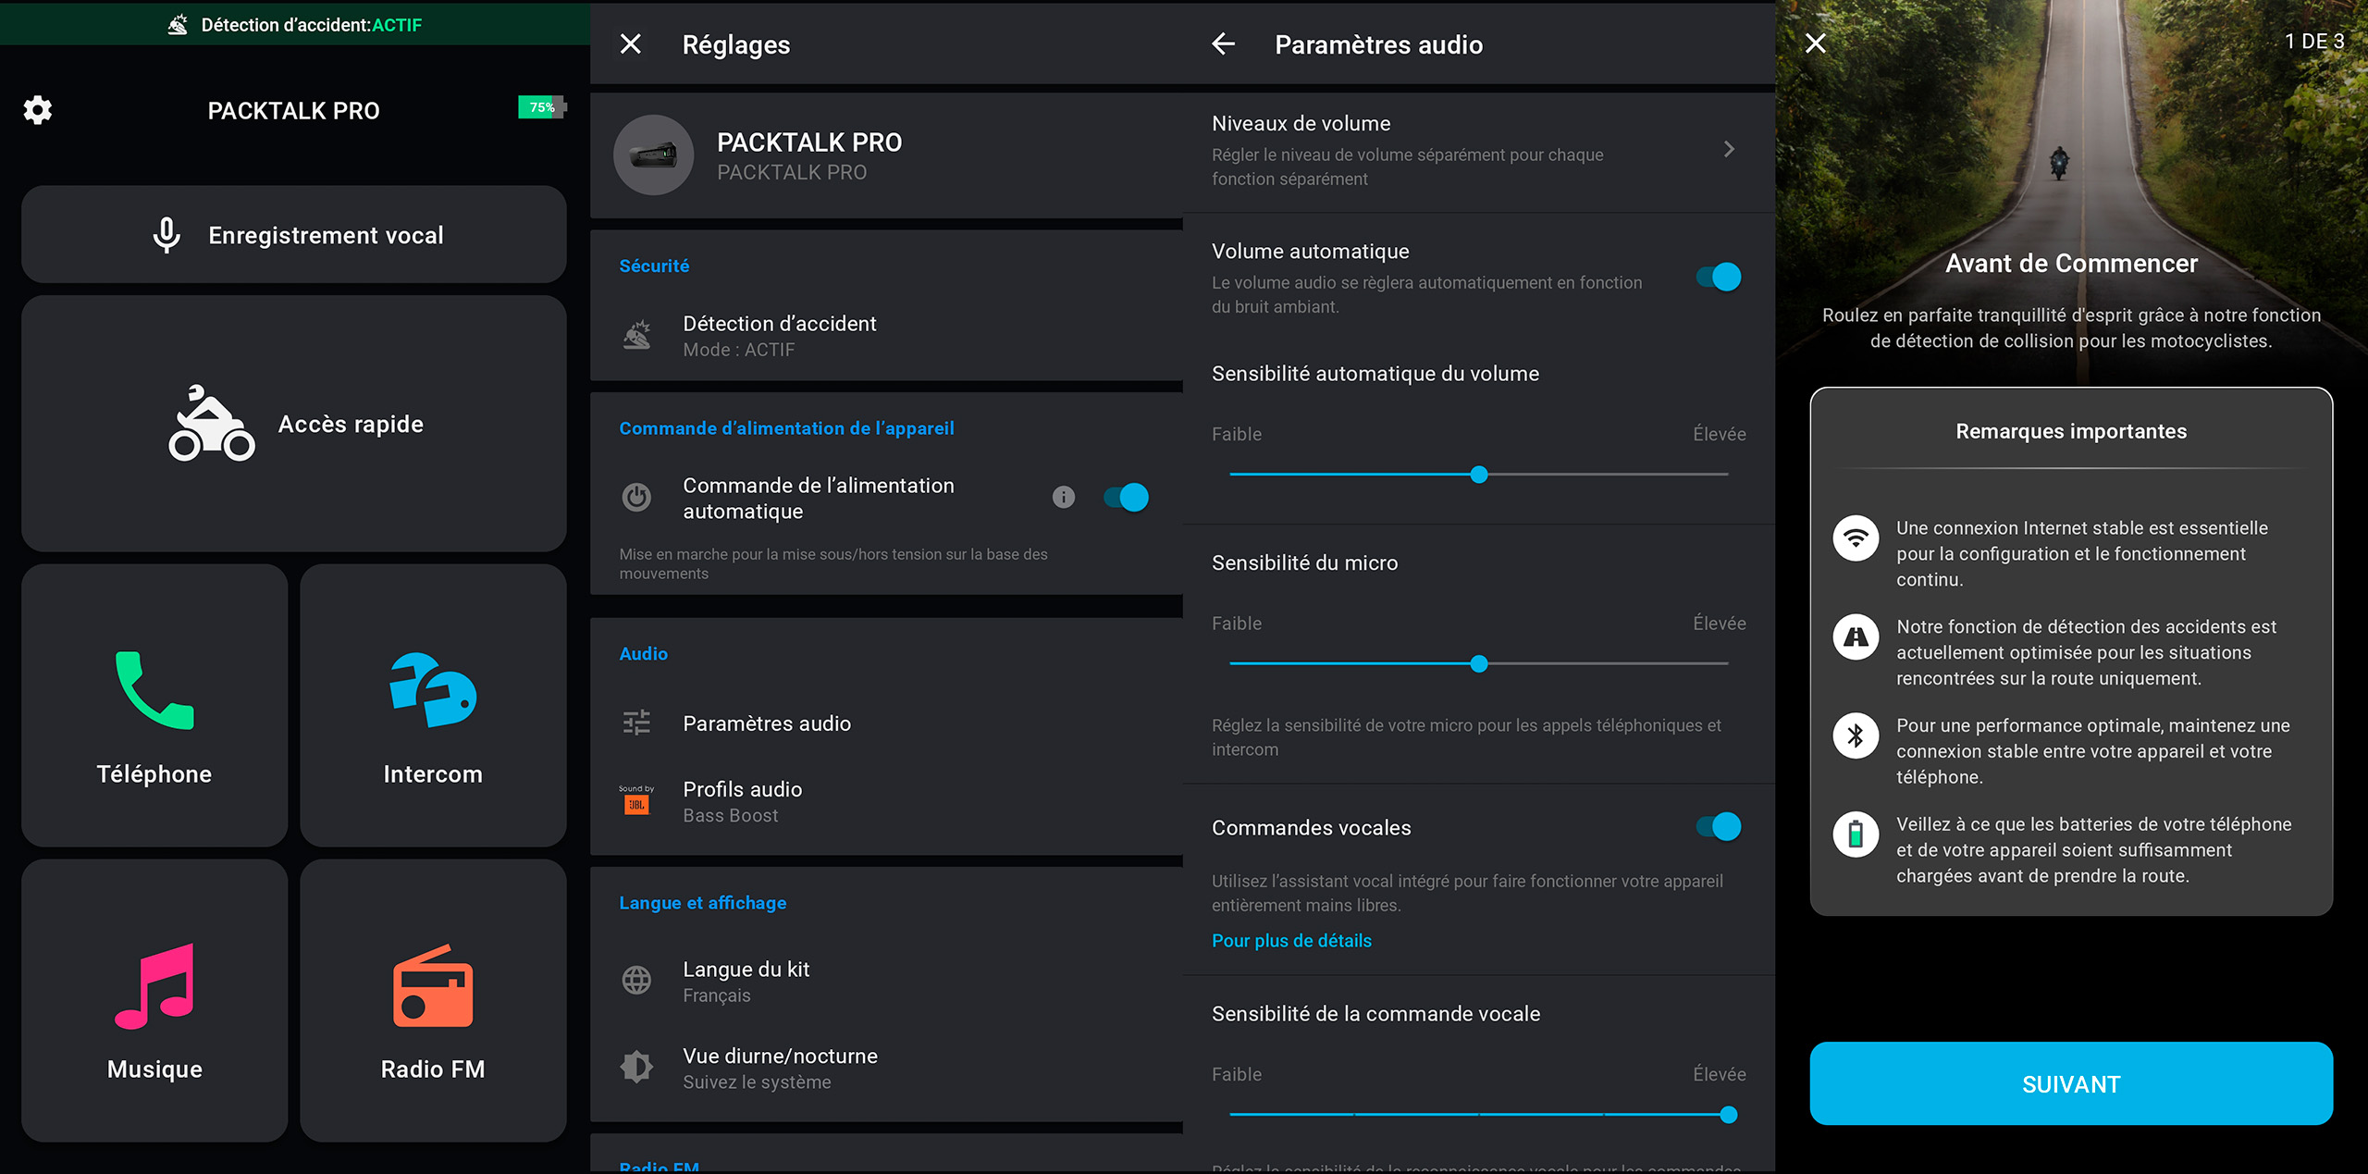Image resolution: width=2368 pixels, height=1174 pixels.
Task: Open Langue du kit selection
Action: 746,981
